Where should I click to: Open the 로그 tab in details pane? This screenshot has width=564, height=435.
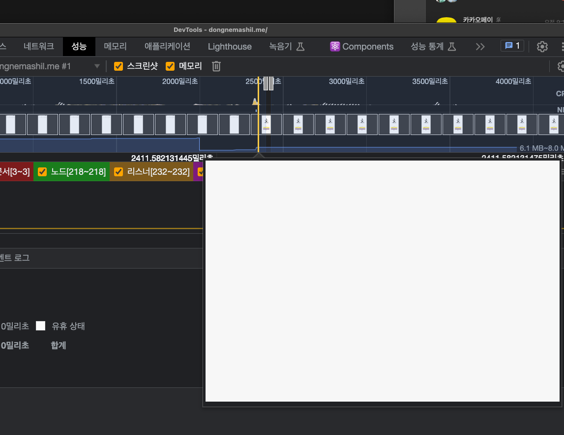pos(14,258)
